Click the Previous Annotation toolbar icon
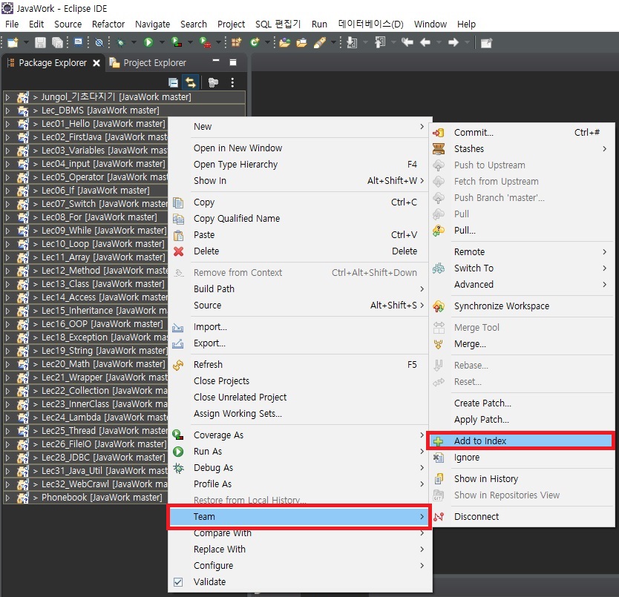Screen dimensions: 619x597 pyautogui.click(x=380, y=42)
